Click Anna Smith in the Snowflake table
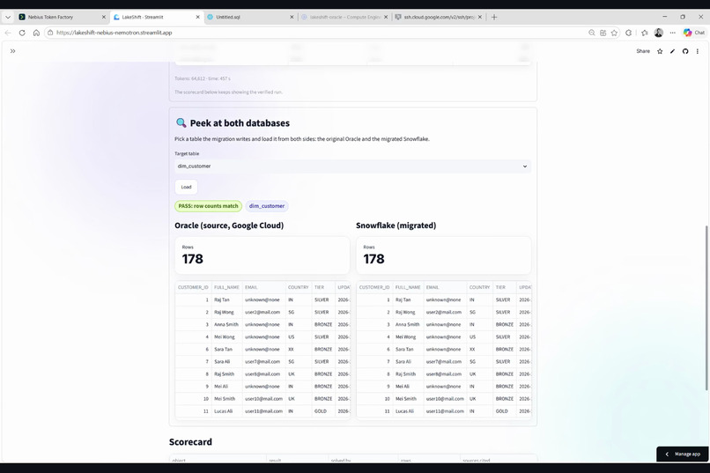 [x=408, y=324]
